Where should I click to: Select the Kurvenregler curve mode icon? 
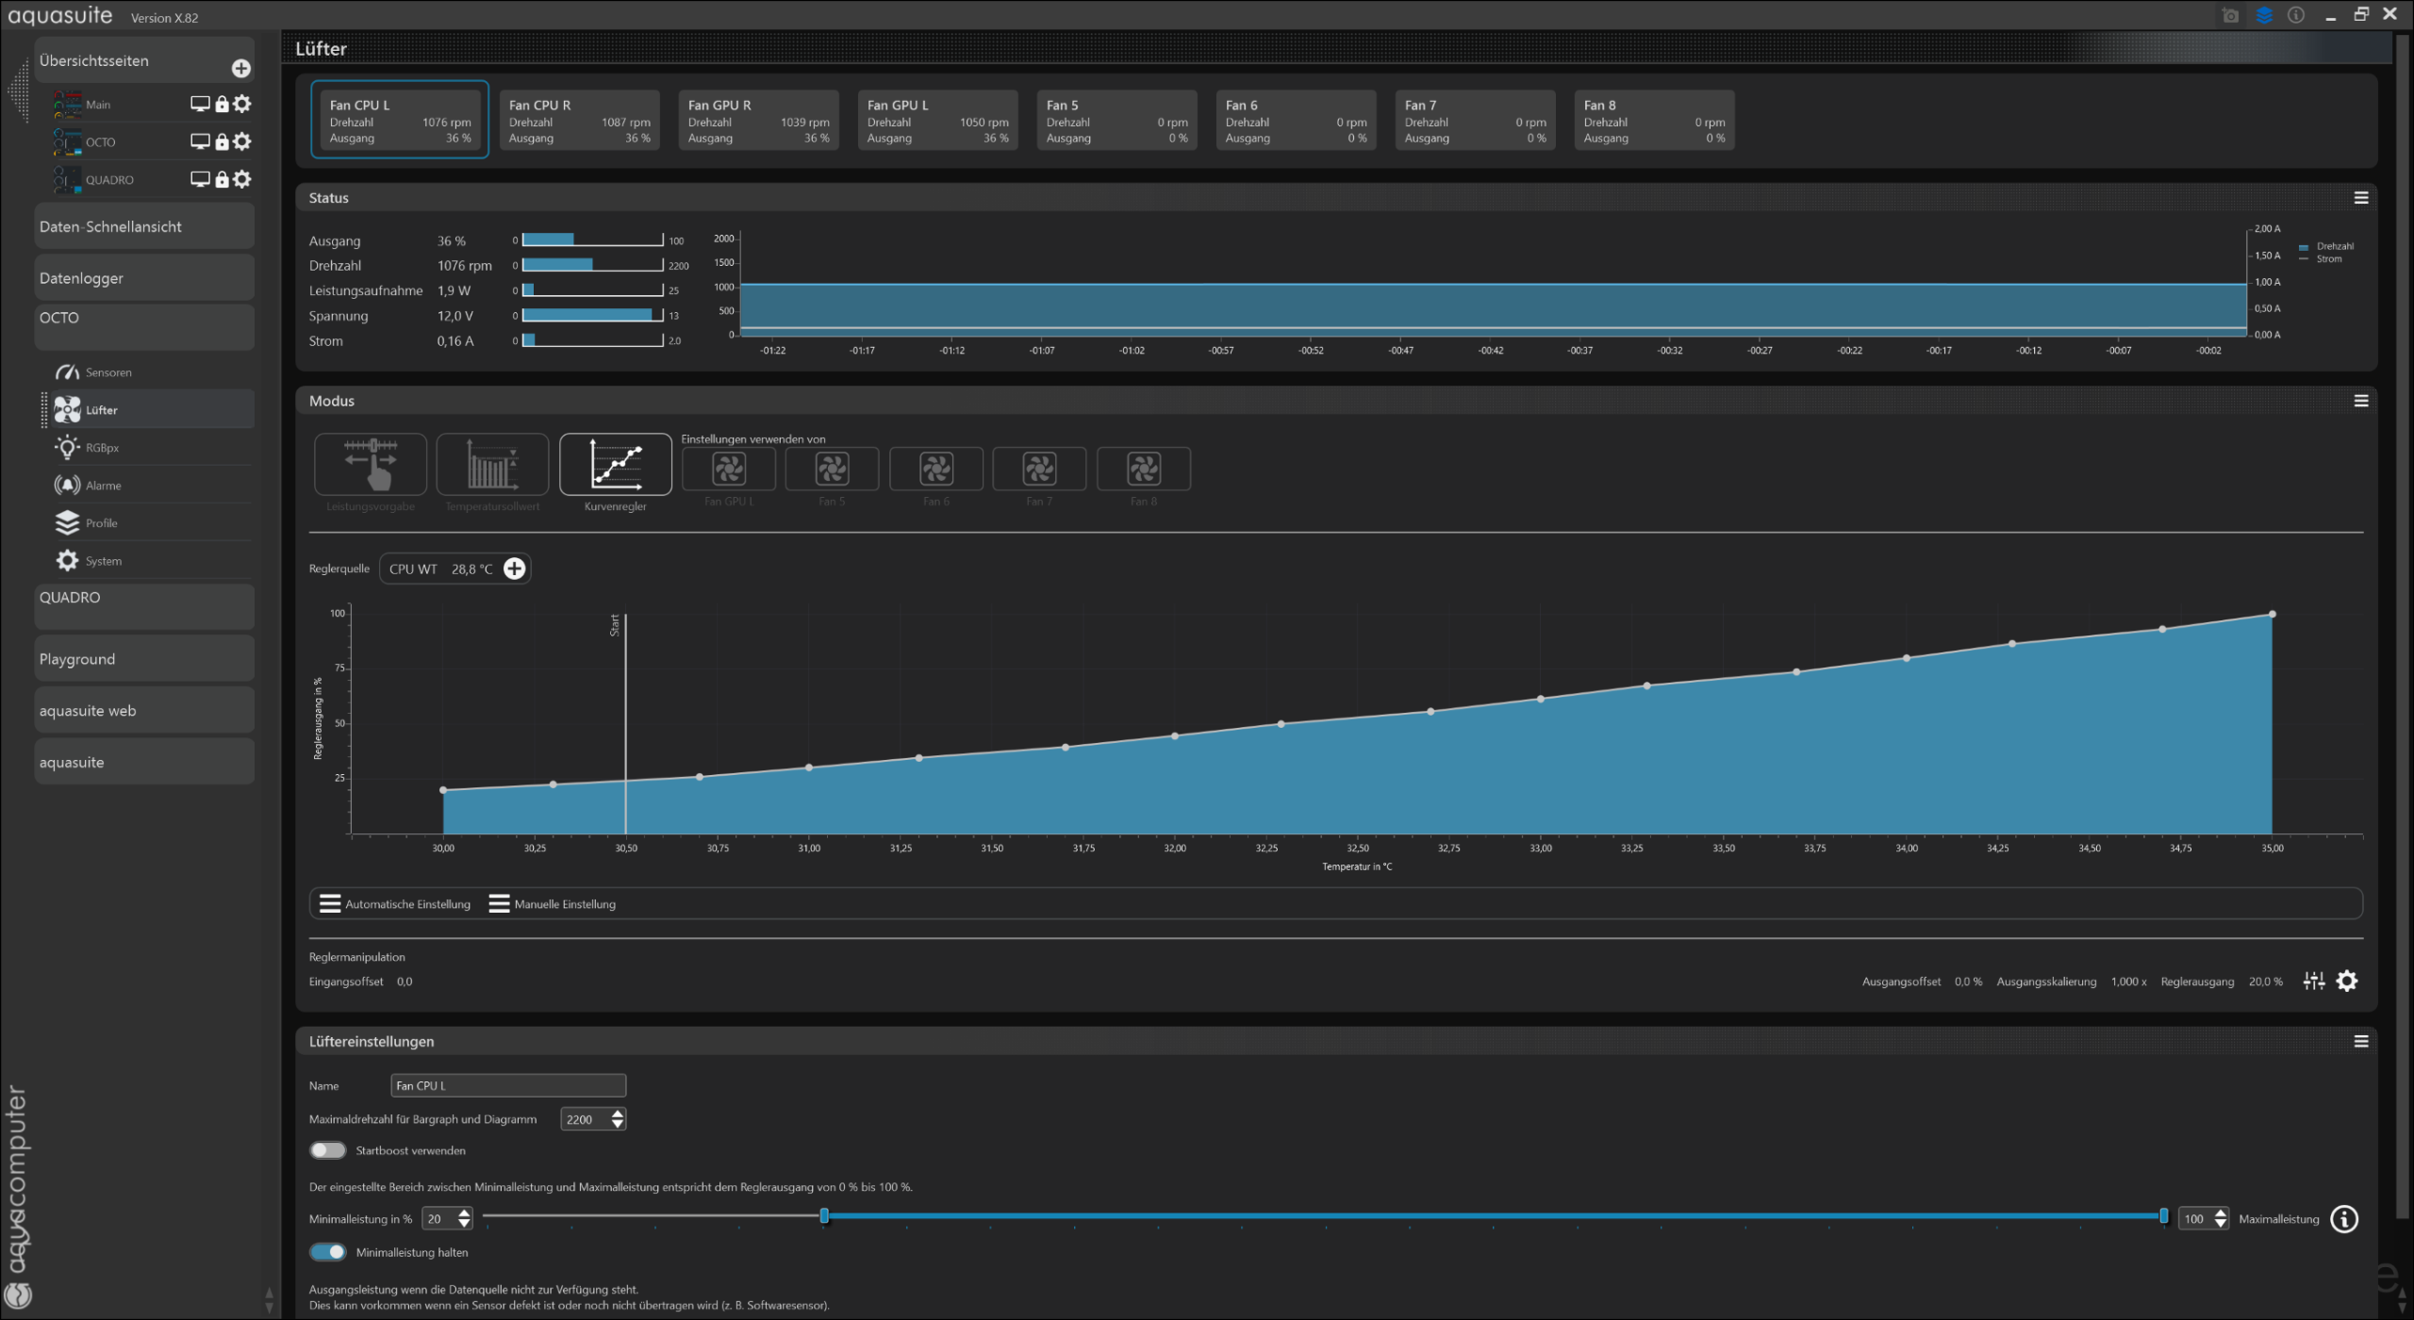615,464
